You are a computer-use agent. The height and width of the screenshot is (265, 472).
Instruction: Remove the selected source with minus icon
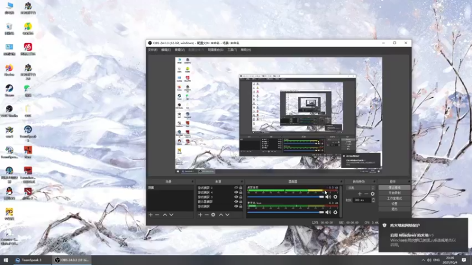point(206,215)
